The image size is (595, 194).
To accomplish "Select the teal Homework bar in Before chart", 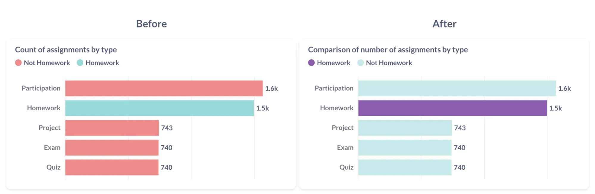I will click(159, 108).
